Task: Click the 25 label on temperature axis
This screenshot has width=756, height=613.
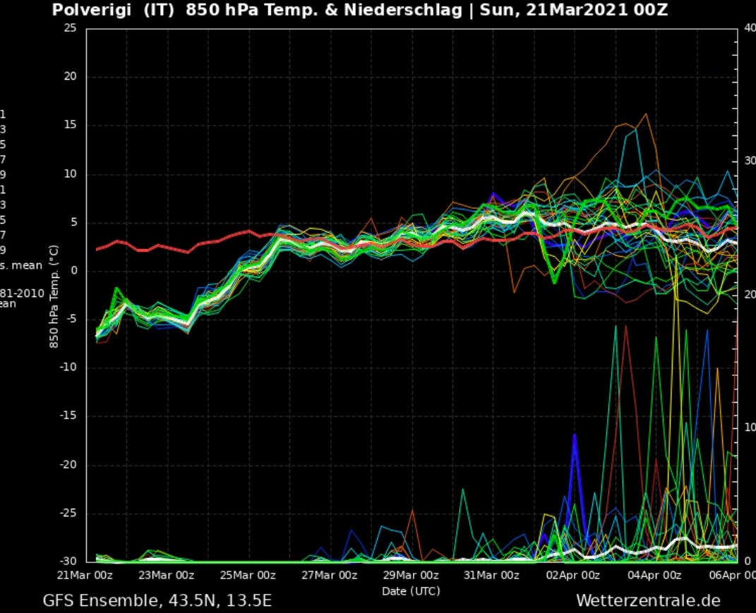Action: [70, 28]
